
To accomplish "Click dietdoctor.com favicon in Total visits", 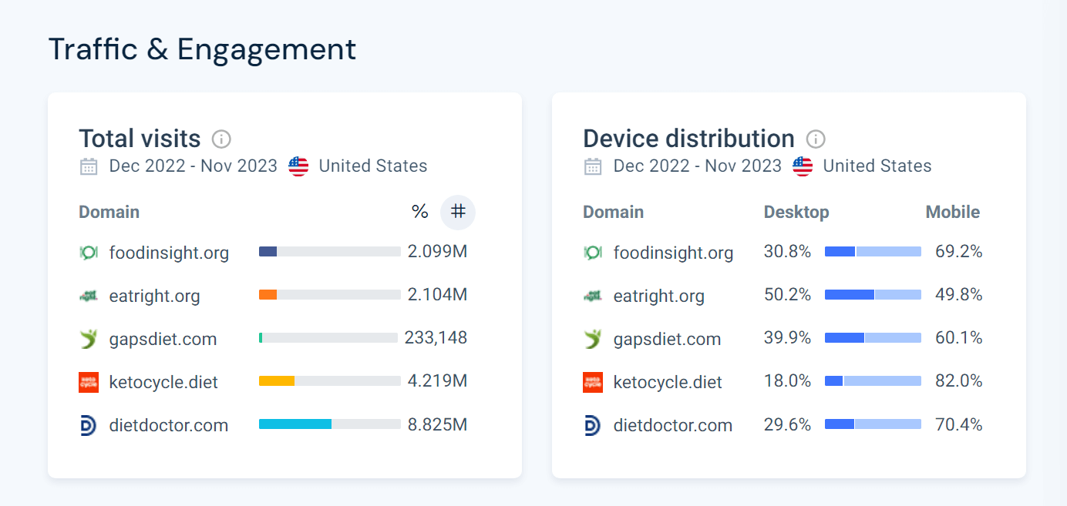I will click(x=89, y=425).
